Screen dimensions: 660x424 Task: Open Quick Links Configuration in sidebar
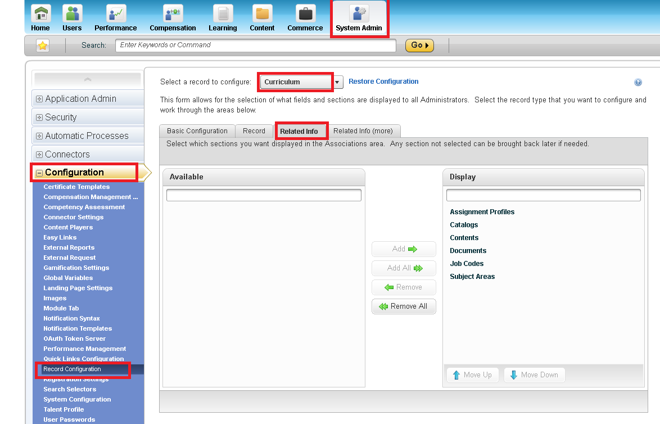click(84, 359)
